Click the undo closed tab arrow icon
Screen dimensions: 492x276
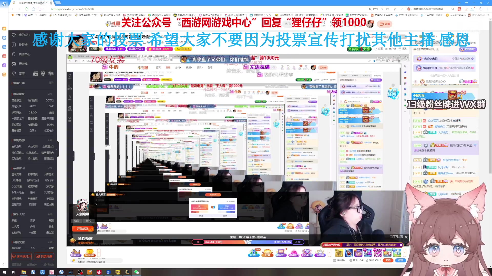[40, 9]
